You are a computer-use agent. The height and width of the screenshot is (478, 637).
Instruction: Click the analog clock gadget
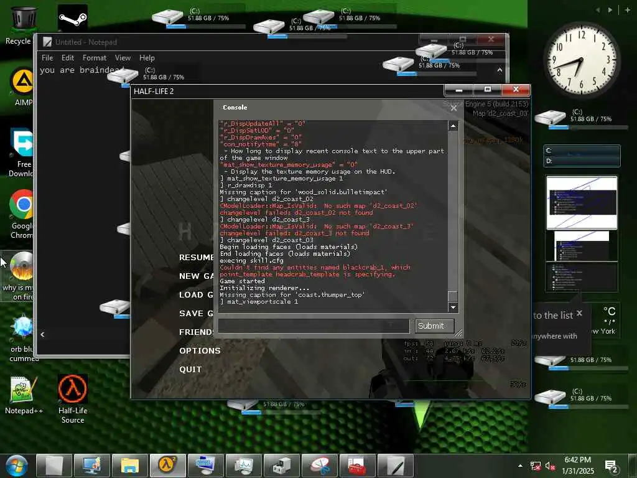click(x=582, y=59)
